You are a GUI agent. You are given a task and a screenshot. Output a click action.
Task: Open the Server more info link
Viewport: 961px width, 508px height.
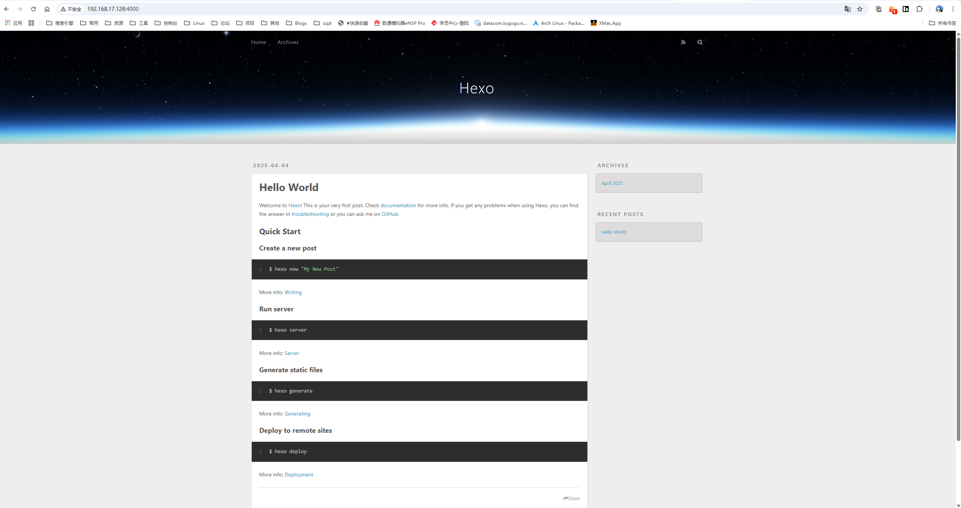[292, 353]
